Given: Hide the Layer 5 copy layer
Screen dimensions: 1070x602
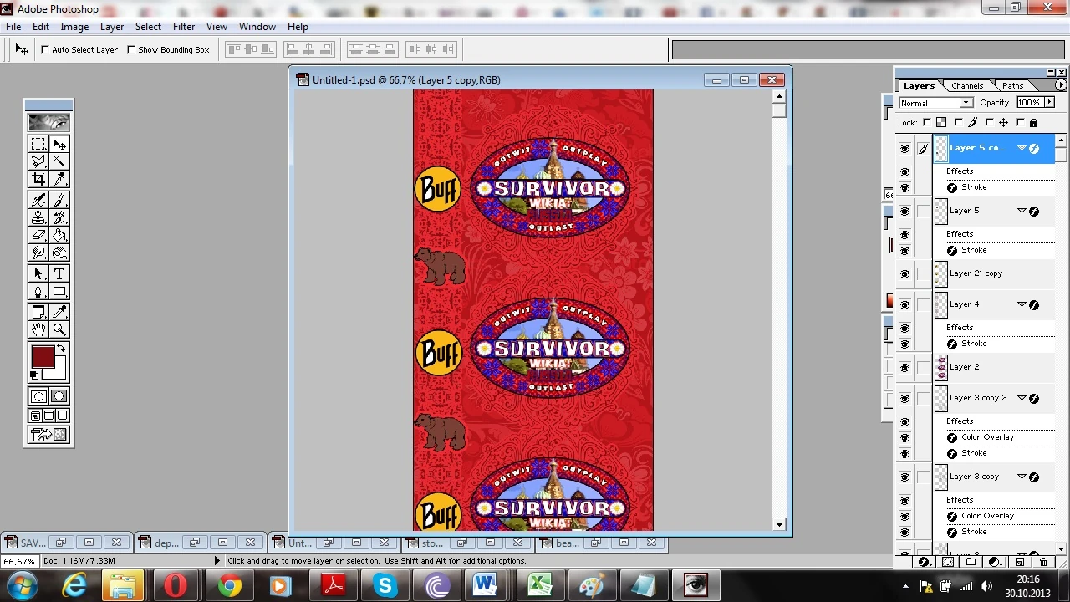Looking at the screenshot, I should point(904,149).
